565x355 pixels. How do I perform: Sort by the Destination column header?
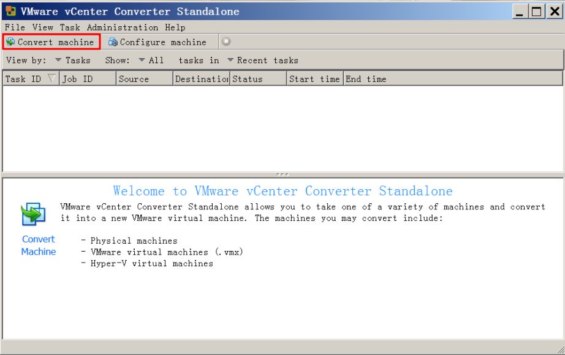[202, 79]
